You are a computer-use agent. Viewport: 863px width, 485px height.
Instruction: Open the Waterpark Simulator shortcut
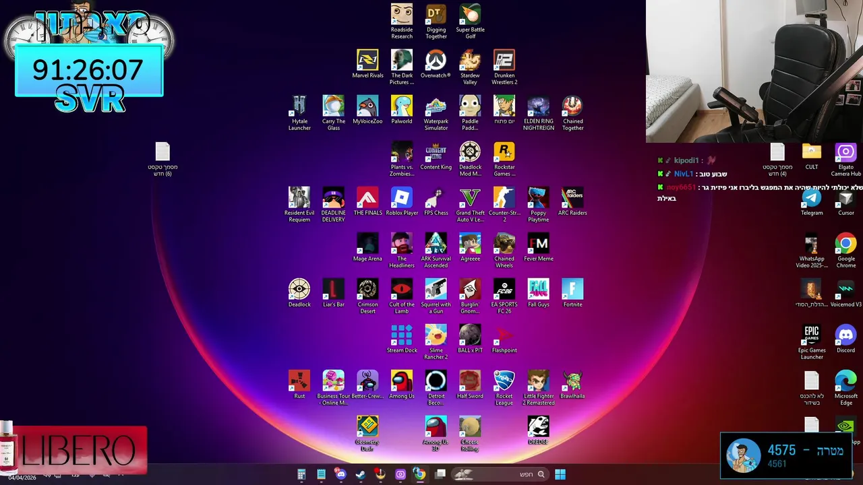click(436, 113)
